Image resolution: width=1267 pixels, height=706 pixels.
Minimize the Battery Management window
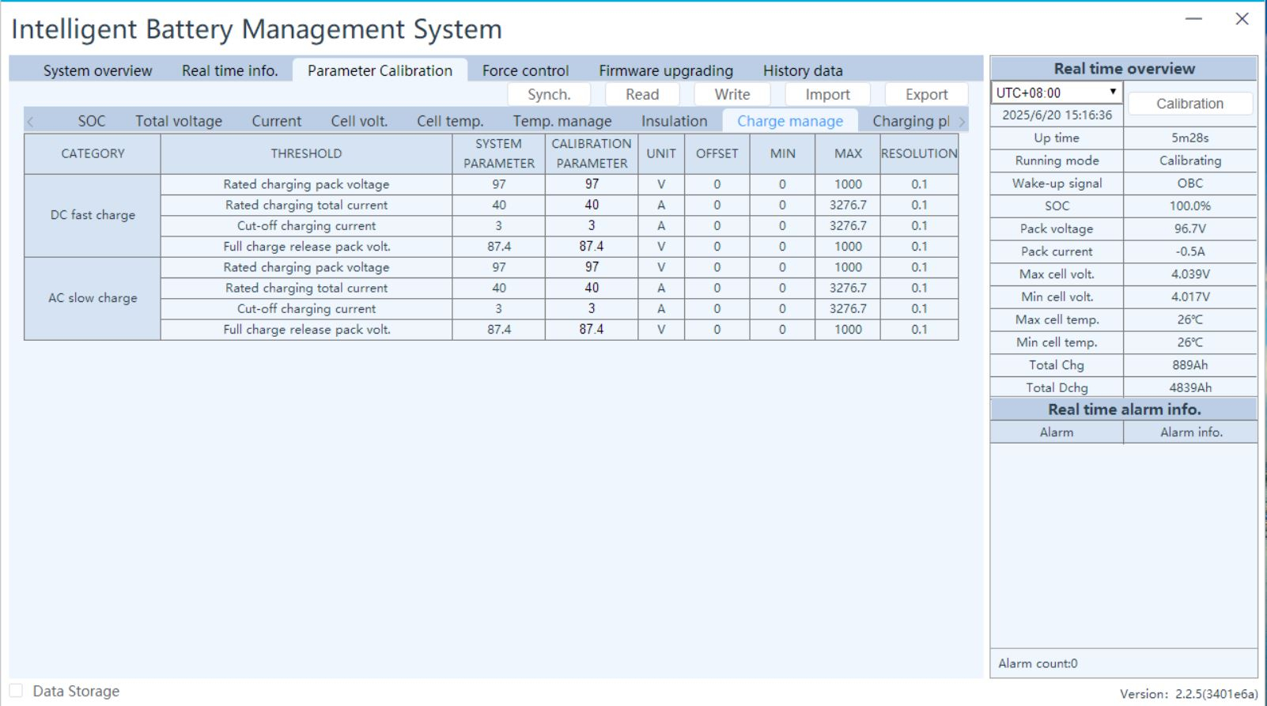point(1193,19)
